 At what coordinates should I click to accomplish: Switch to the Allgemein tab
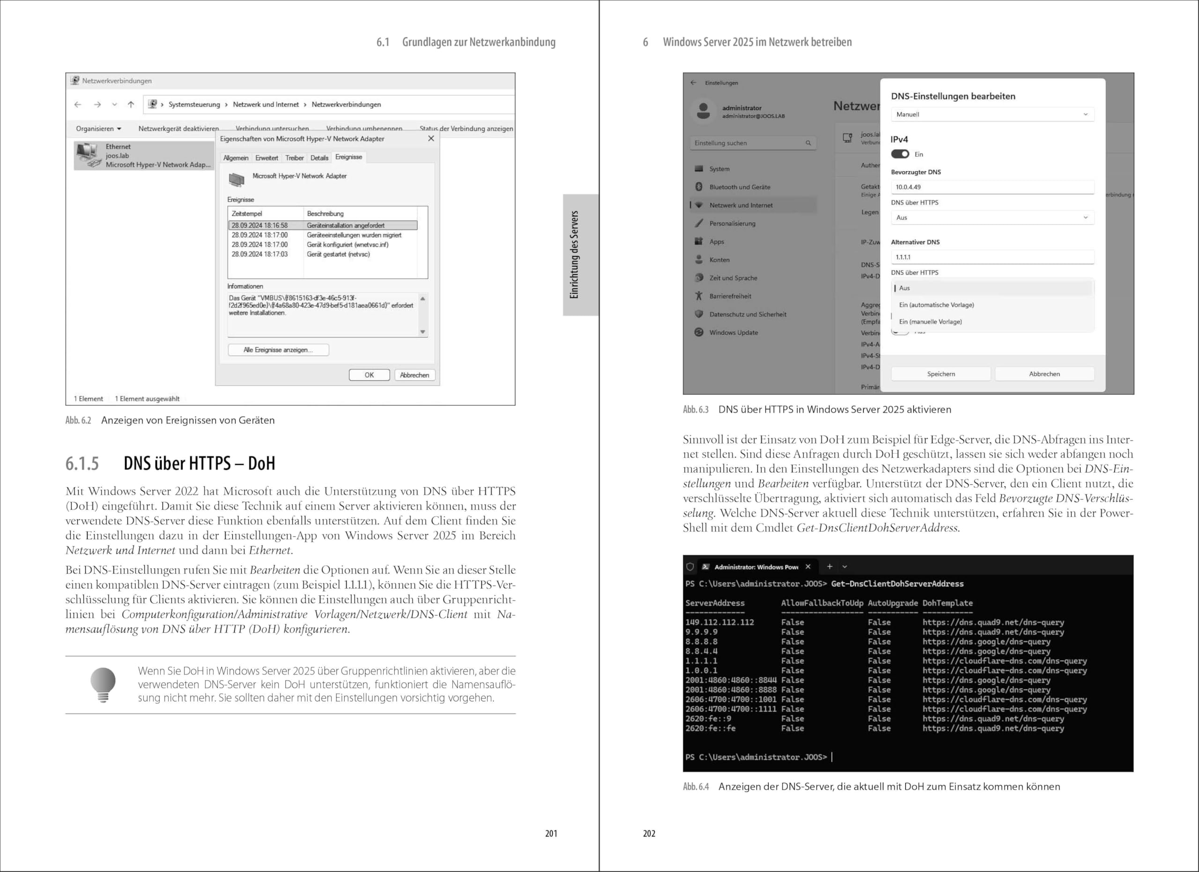(236, 158)
